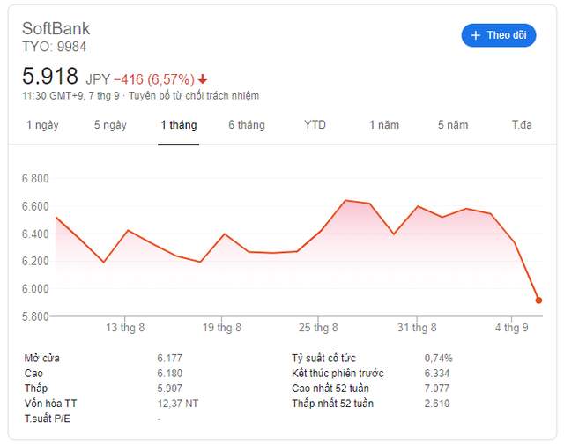Screen dimensions: 564x445
Task: Click the Tuyên bố từ chối trách nhiệm link
Action: coord(194,96)
